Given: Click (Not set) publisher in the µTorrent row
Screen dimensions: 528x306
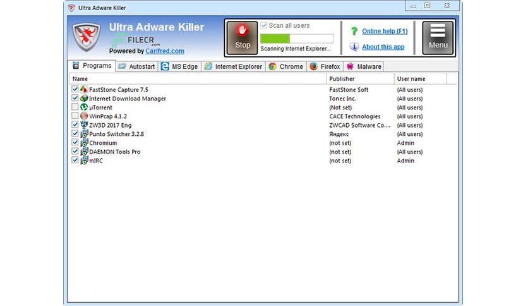Looking at the screenshot, I should (340, 107).
